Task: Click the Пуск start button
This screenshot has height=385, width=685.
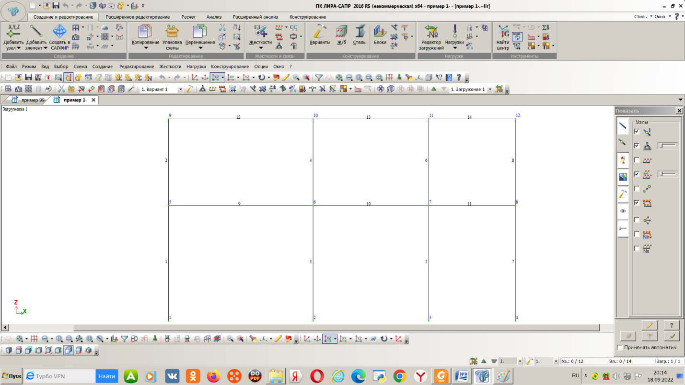Action: [x=11, y=376]
